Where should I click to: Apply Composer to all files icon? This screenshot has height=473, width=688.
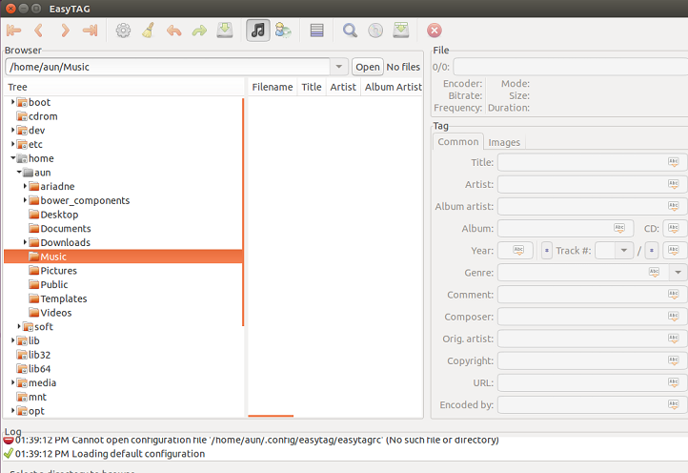click(x=674, y=317)
